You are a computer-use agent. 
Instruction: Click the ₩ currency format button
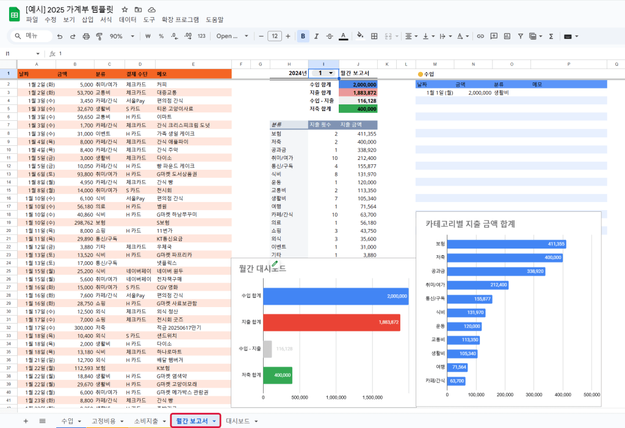[x=148, y=36]
